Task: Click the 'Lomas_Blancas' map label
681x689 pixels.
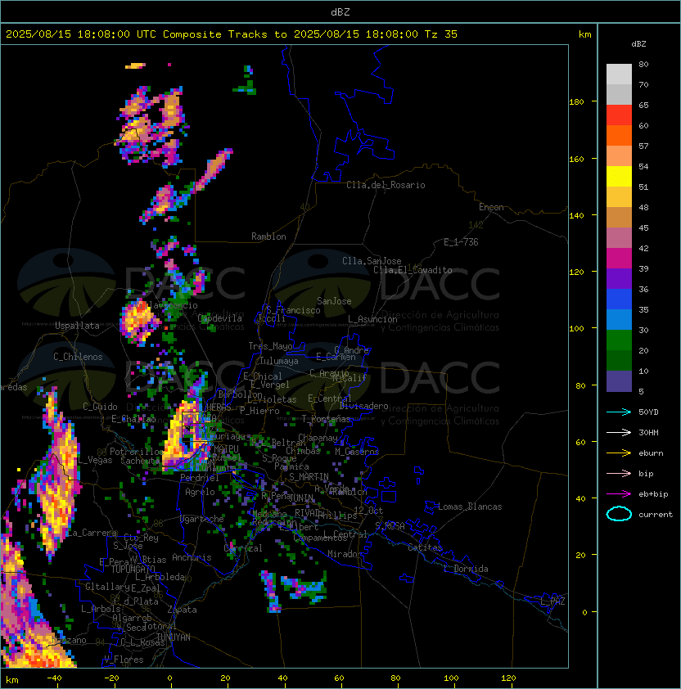Action: [x=470, y=507]
